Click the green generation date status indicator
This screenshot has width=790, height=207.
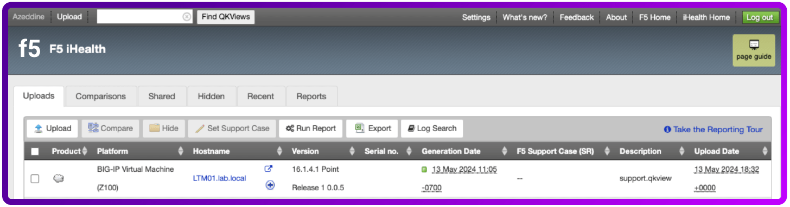(x=424, y=170)
